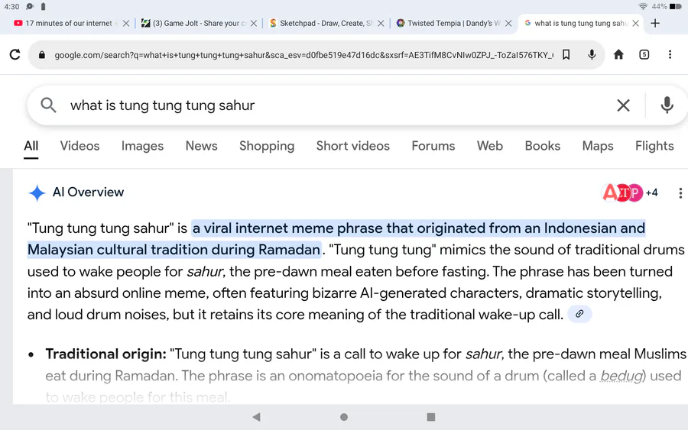Open the tab switcher showing 5 tabs
Screen dimensions: 688x430
click(x=644, y=54)
